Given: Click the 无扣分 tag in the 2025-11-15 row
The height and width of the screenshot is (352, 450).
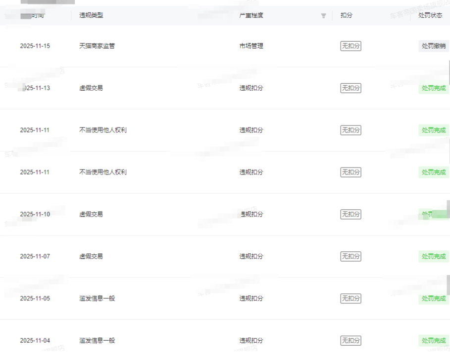Looking at the screenshot, I should click(x=350, y=46).
